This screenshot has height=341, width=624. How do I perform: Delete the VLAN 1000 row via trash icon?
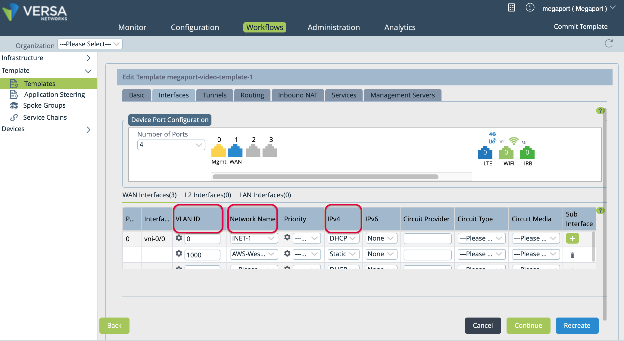572,255
